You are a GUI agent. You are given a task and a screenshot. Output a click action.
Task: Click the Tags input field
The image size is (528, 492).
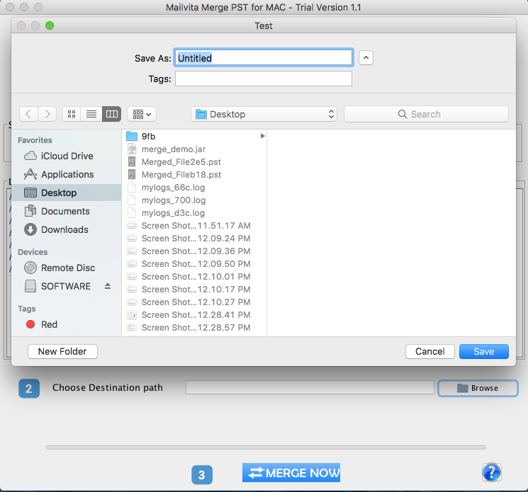[264, 79]
